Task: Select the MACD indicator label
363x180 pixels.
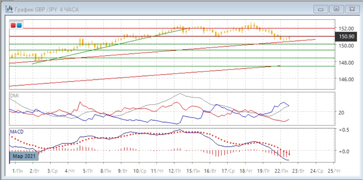Action: [x=16, y=132]
